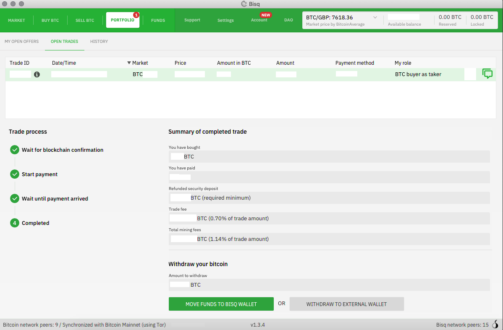Click the '0.00 BTC' Locked balance
This screenshot has width=503, height=330.
[x=482, y=17]
